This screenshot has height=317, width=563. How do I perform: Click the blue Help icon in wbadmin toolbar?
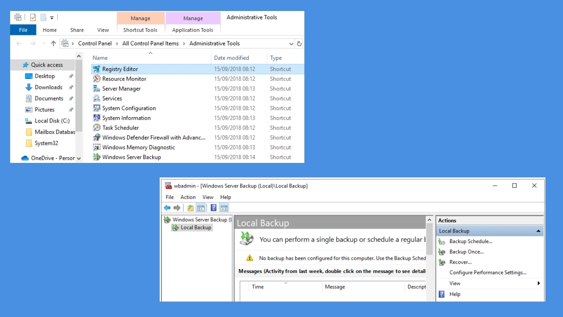coord(214,208)
